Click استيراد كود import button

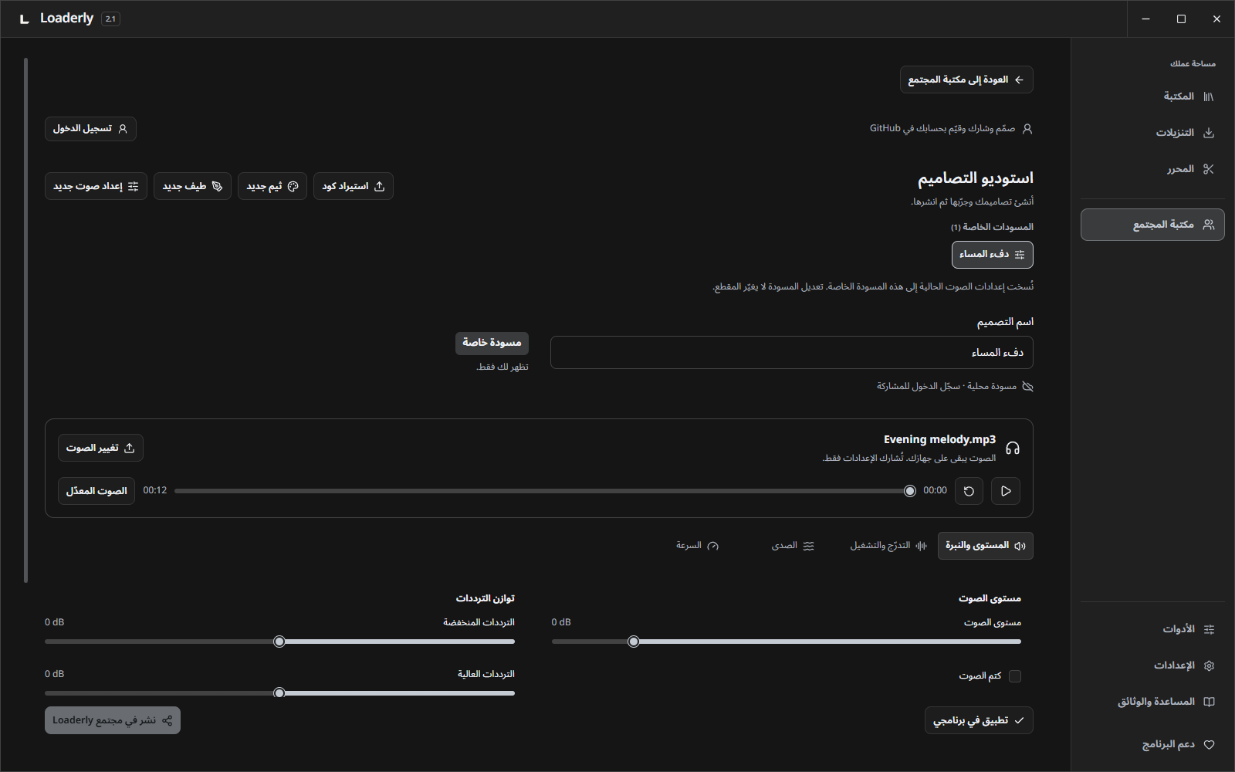coord(354,186)
